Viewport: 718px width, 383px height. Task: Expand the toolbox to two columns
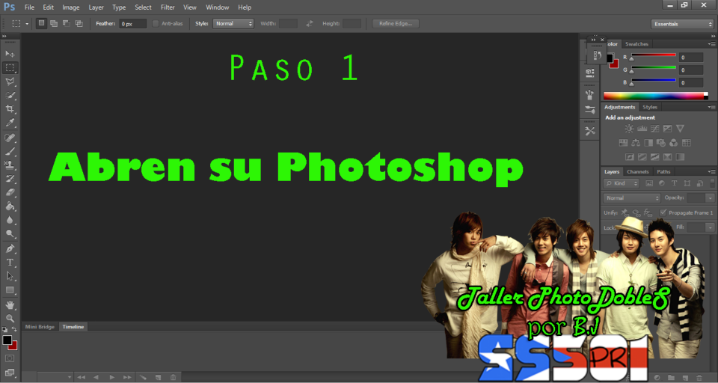pyautogui.click(x=4, y=36)
